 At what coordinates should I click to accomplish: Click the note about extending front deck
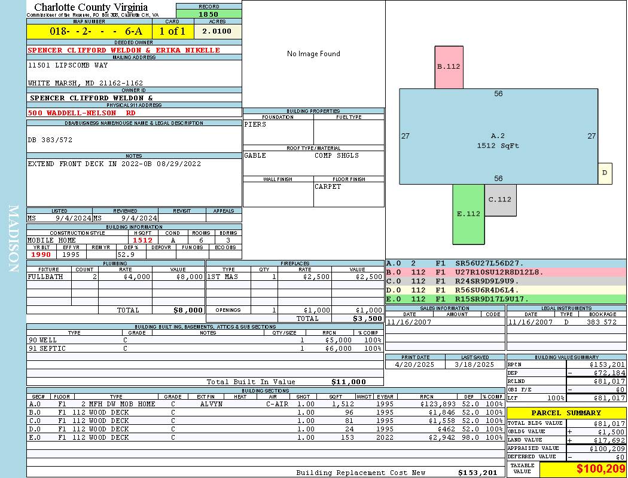pos(114,164)
